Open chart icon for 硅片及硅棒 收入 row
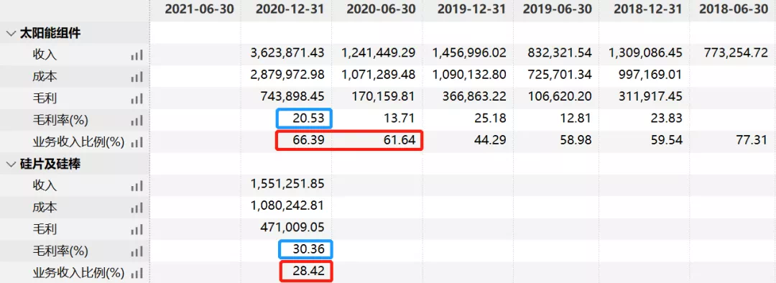This screenshot has height=283, width=776. pos(137,185)
